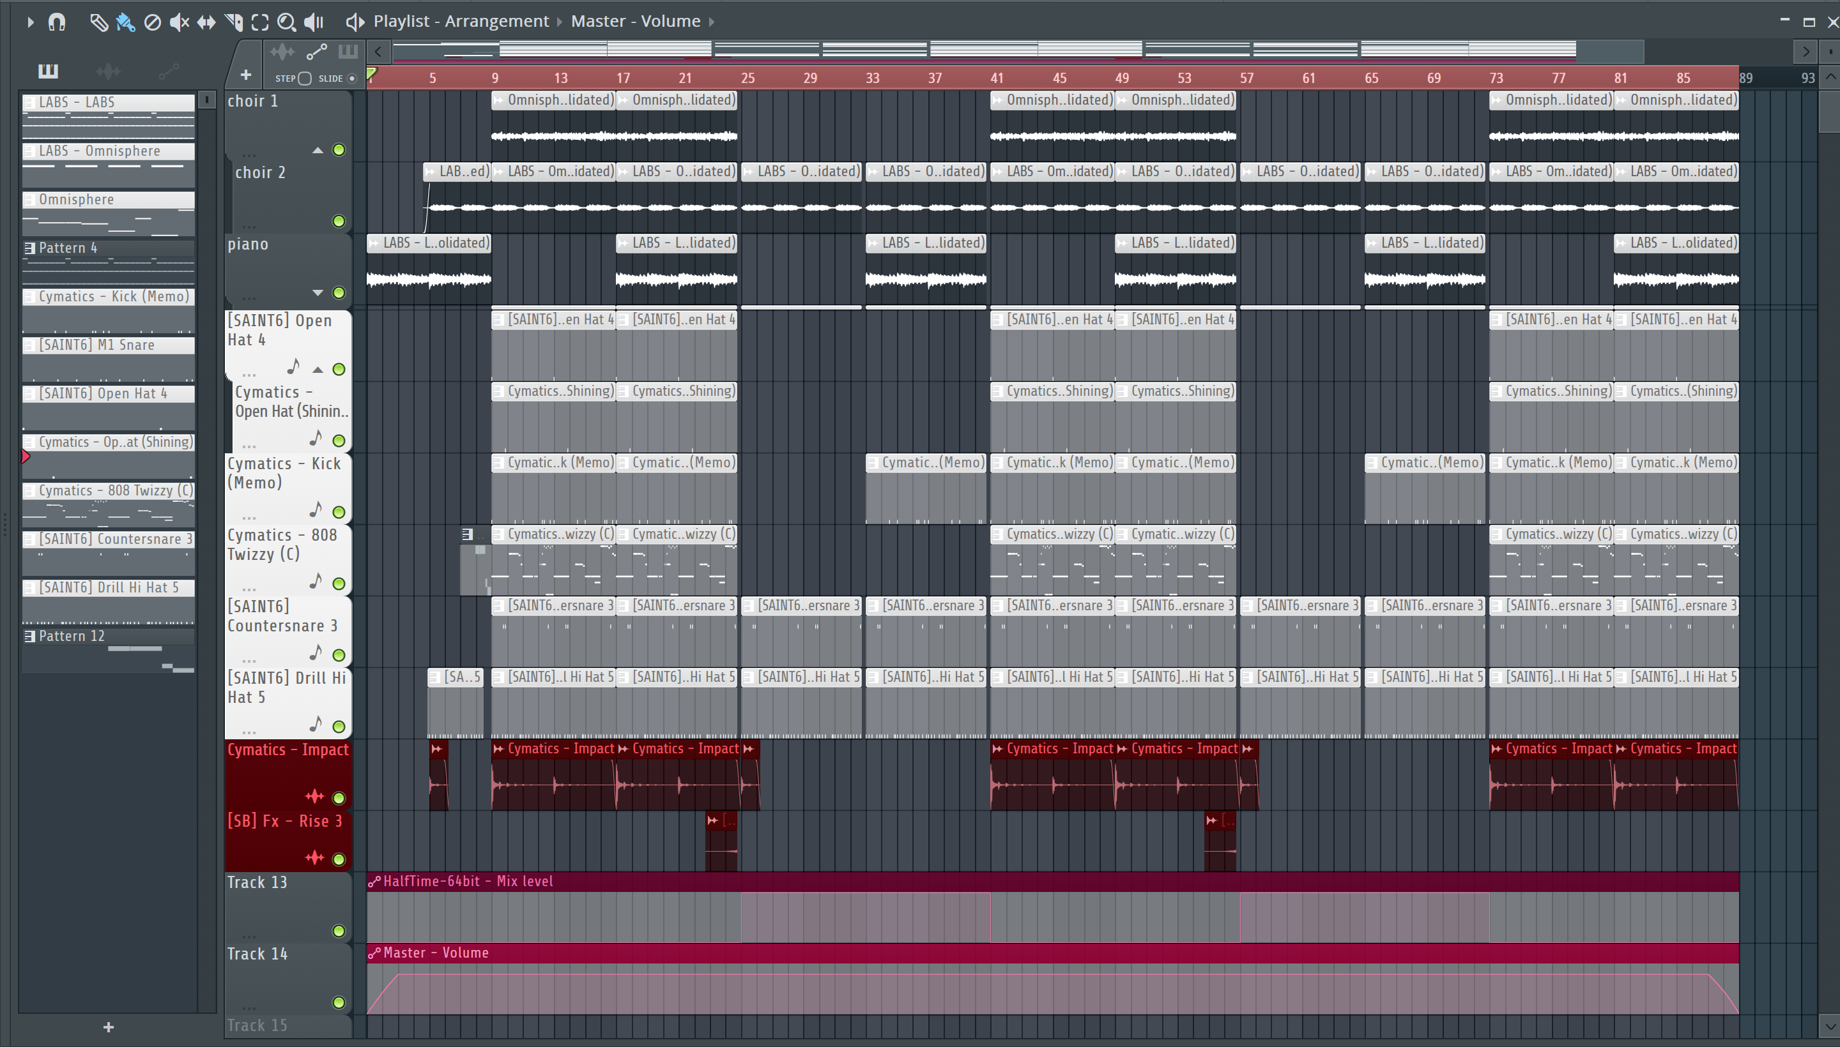Click vertical scrollbar down arrow
Image resolution: width=1840 pixels, height=1047 pixels.
pyautogui.click(x=1831, y=1025)
